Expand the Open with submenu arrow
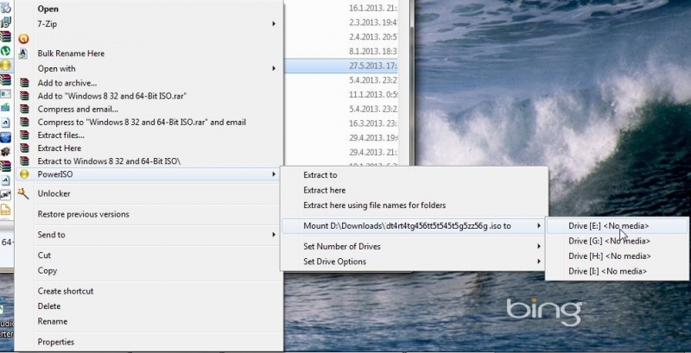This screenshot has width=691, height=353. (275, 68)
